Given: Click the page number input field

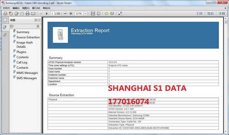Looking at the screenshot, I should [x=52, y=13].
